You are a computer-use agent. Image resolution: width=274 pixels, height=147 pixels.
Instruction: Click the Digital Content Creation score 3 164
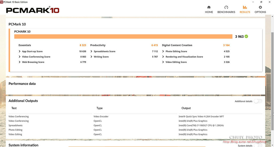[x=226, y=45]
